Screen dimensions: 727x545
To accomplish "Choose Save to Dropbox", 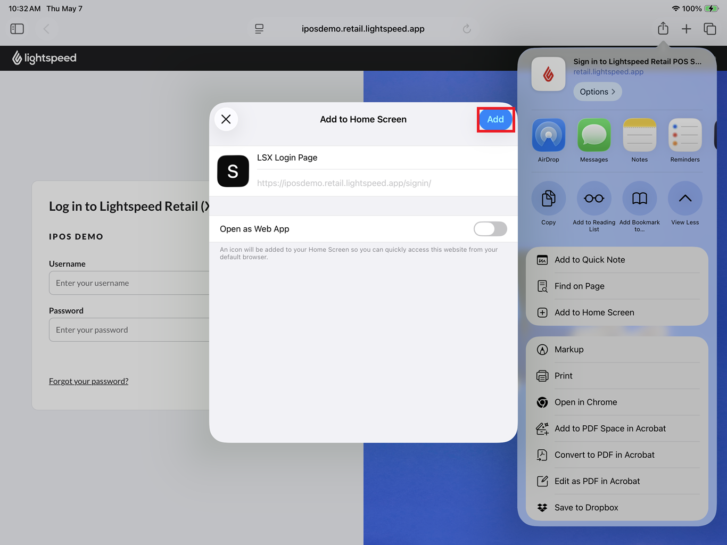I will [617, 508].
